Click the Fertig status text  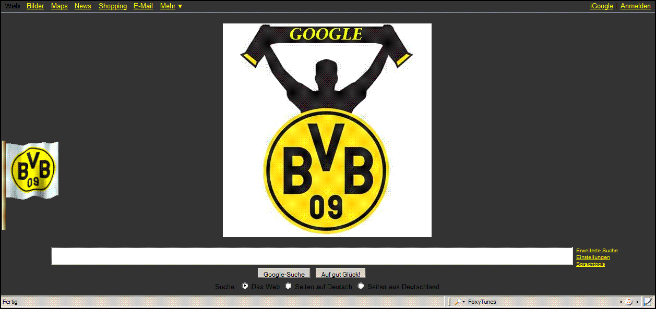(10, 302)
